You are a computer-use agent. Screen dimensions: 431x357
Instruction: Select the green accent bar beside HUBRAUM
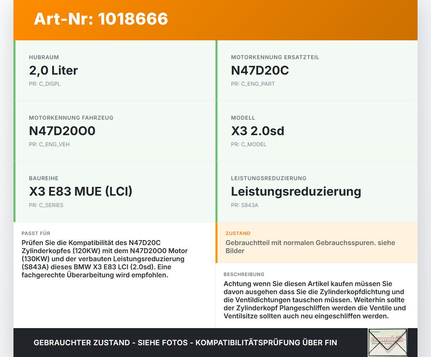tap(14, 70)
